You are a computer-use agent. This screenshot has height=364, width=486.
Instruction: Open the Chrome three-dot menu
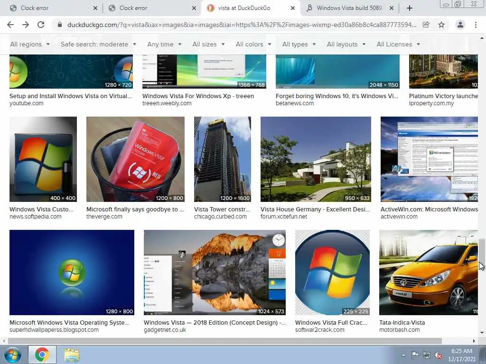(x=476, y=25)
